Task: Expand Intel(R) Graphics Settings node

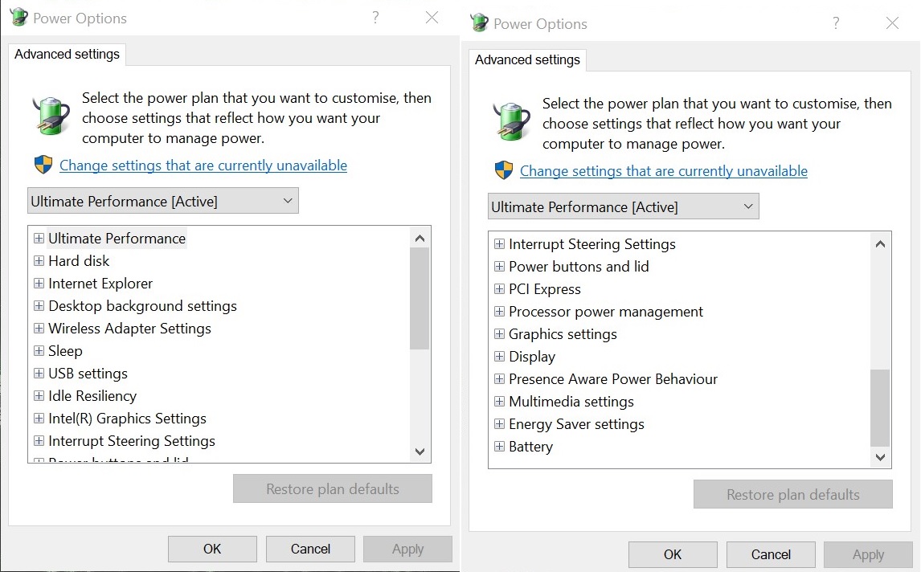Action: click(x=39, y=419)
